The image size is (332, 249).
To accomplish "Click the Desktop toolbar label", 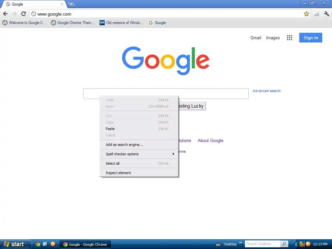I will pyautogui.click(x=230, y=244).
